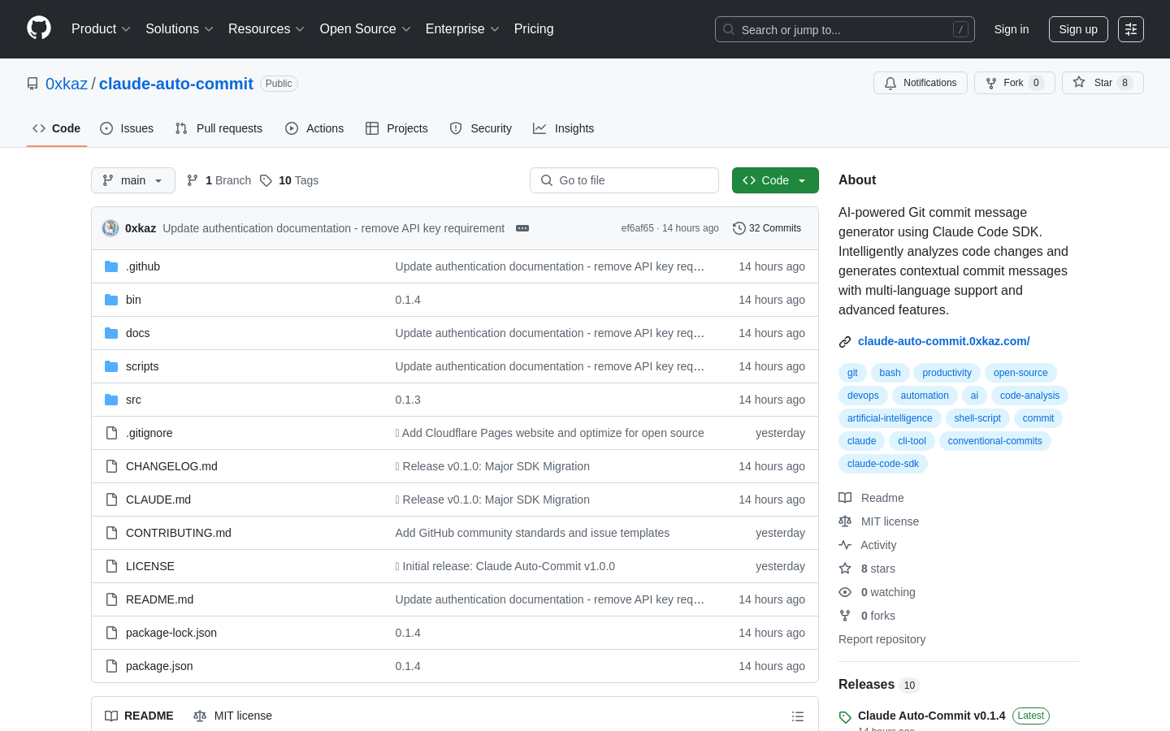Focus the Search or jump to field
The image size is (1170, 731).
[x=845, y=29]
